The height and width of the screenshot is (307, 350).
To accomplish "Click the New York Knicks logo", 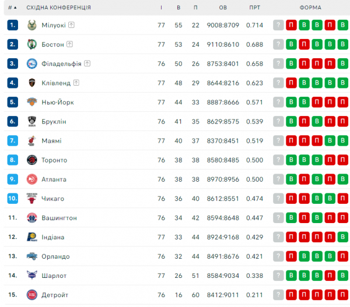I will (x=32, y=102).
